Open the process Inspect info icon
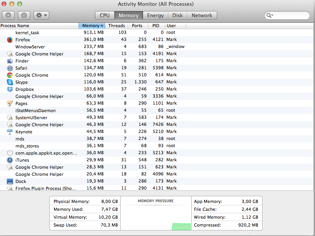This screenshot has width=315, height=236. (24, 15)
